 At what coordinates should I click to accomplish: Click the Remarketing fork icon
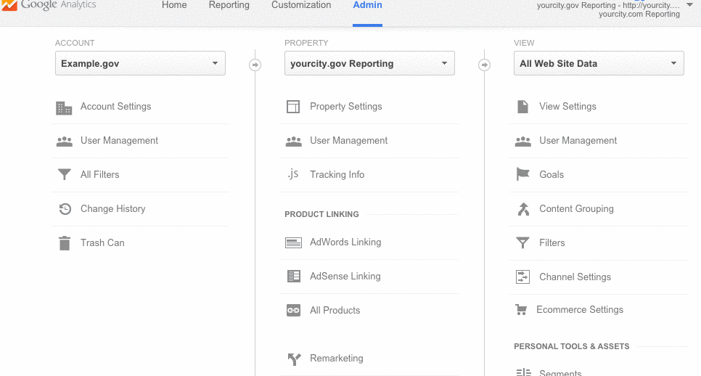point(294,359)
